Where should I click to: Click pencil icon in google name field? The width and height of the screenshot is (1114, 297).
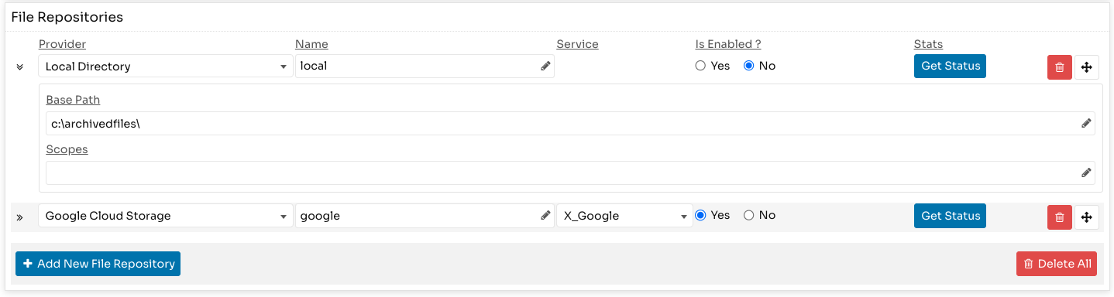pos(545,216)
